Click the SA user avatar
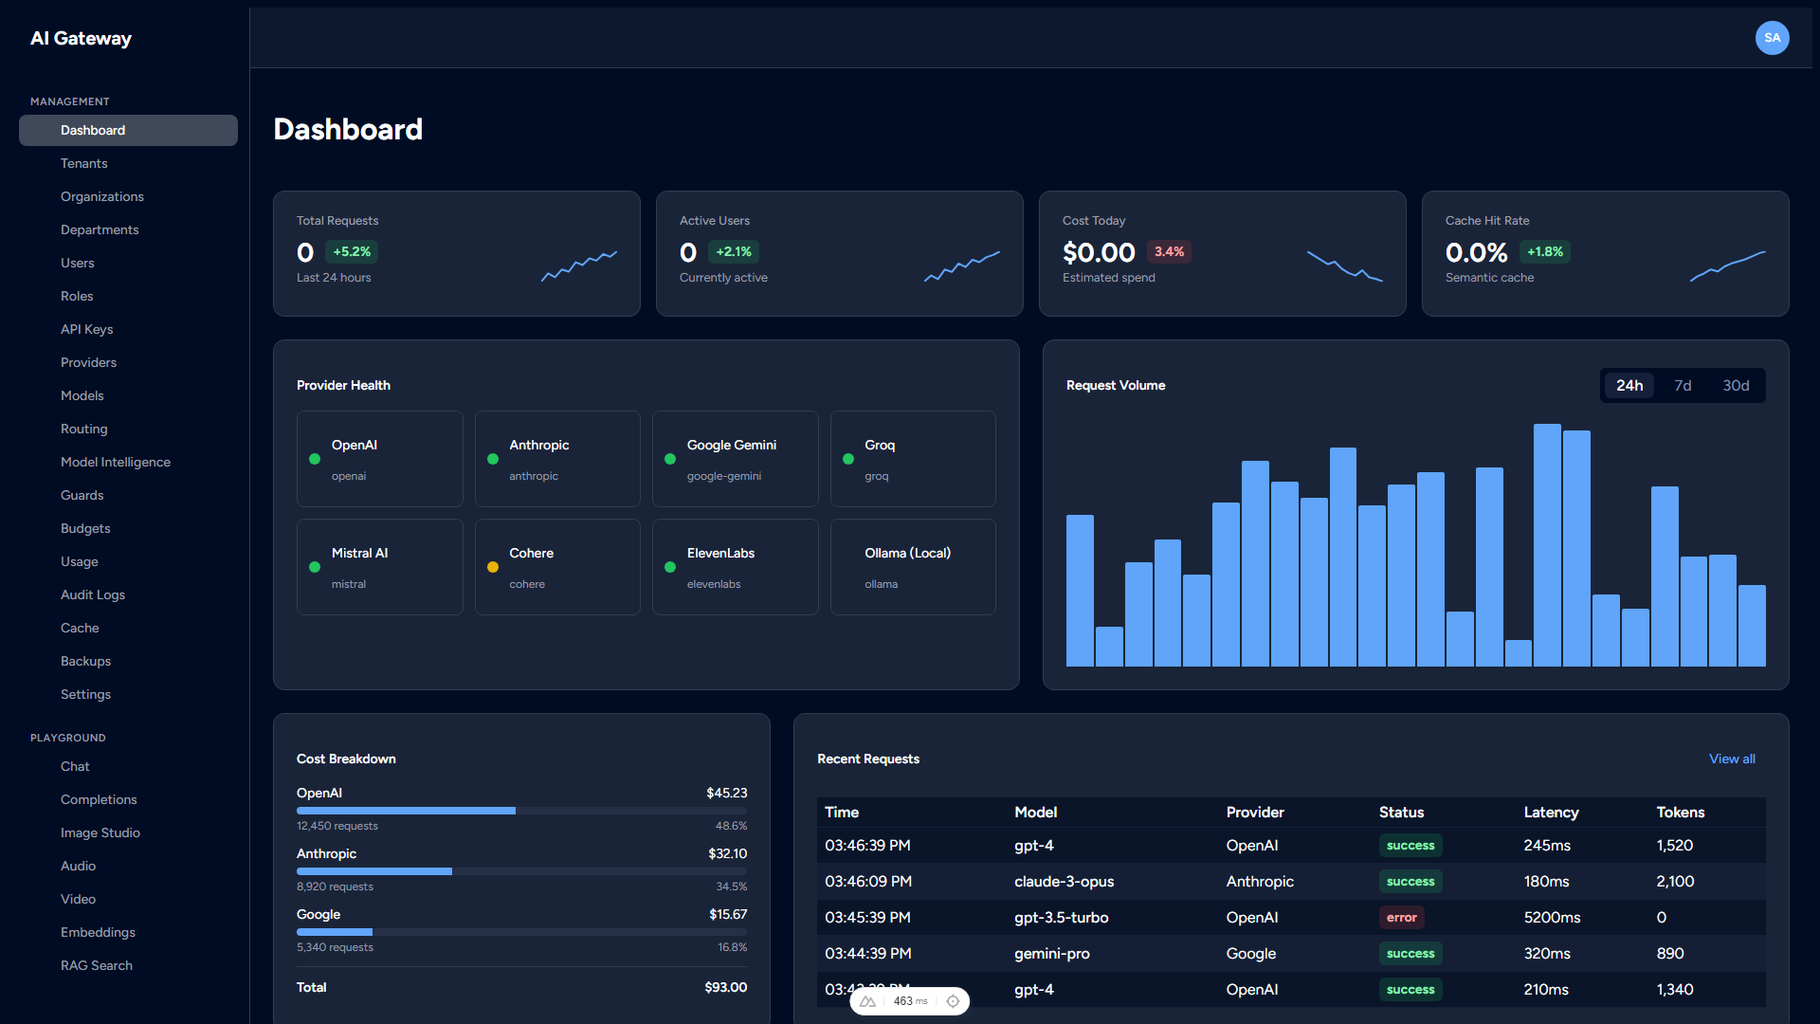The width and height of the screenshot is (1820, 1024). tap(1772, 38)
